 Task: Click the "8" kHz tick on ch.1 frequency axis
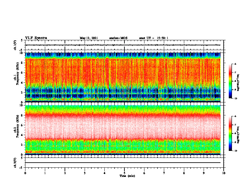coord(22,63)
